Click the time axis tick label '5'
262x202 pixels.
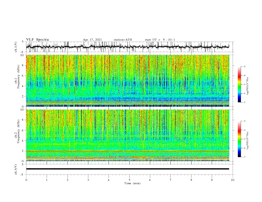[x=129, y=180]
